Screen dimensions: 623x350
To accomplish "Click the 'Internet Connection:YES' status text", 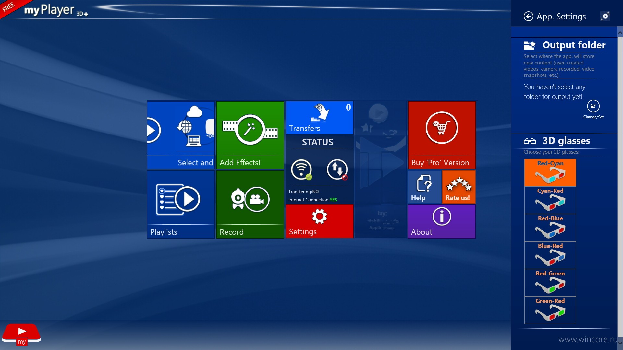I will coord(312,200).
